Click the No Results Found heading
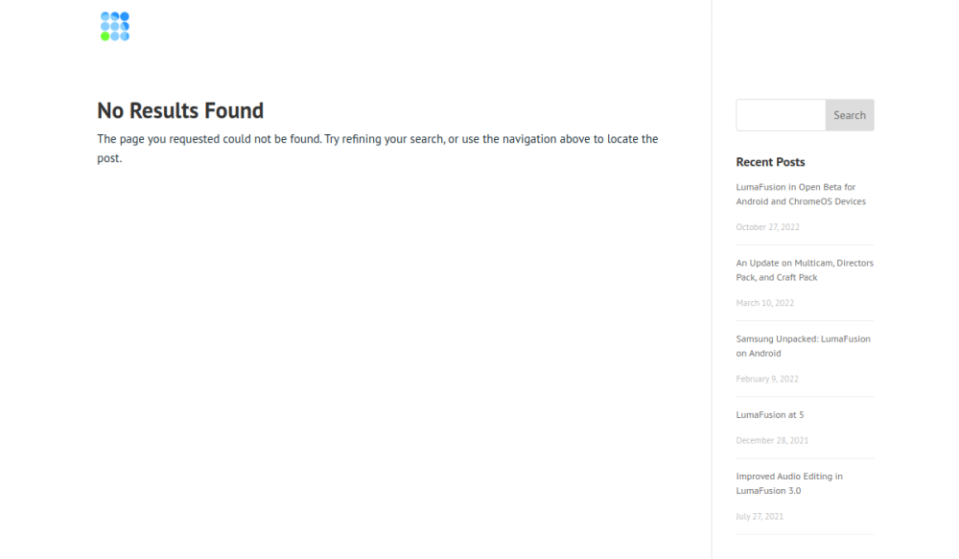The image size is (959, 559). click(x=180, y=111)
